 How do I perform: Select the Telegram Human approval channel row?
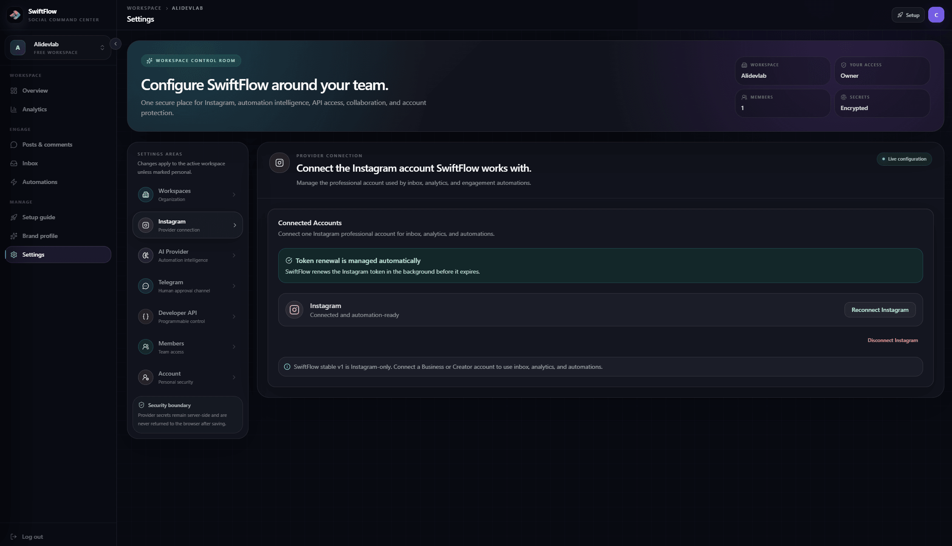[188, 286]
